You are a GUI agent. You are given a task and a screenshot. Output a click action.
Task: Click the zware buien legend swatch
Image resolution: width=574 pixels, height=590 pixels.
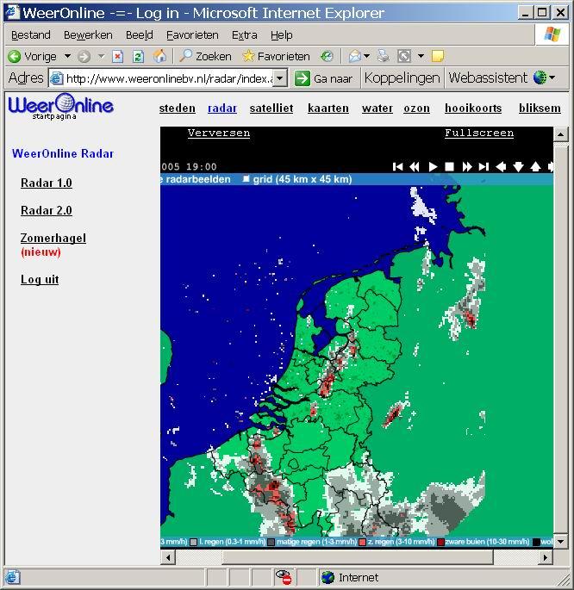pyautogui.click(x=440, y=542)
